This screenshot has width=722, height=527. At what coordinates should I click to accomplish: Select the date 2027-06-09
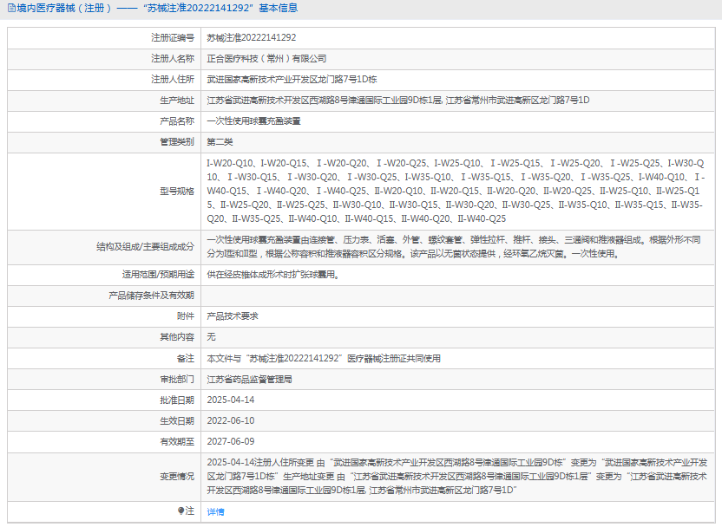231,441
